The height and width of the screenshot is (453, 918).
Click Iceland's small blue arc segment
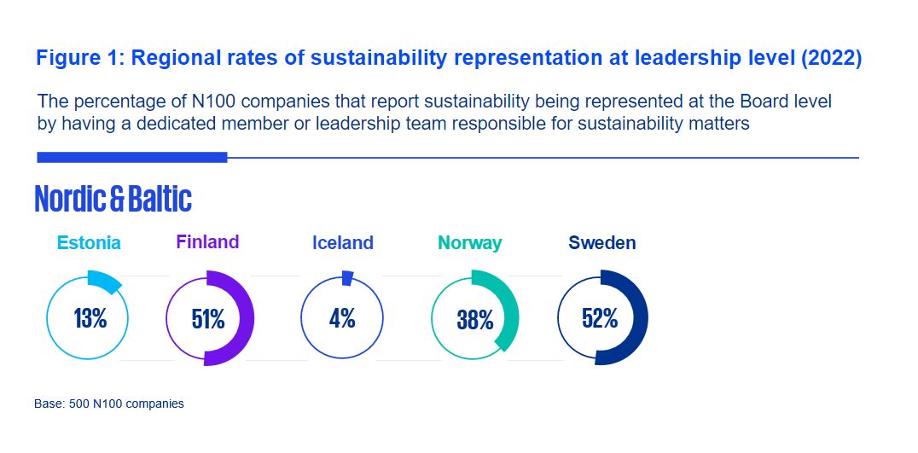point(347,278)
